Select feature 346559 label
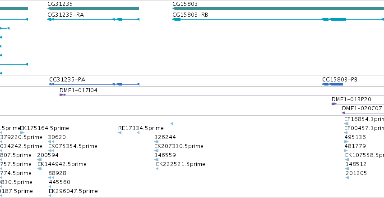 (165, 155)
